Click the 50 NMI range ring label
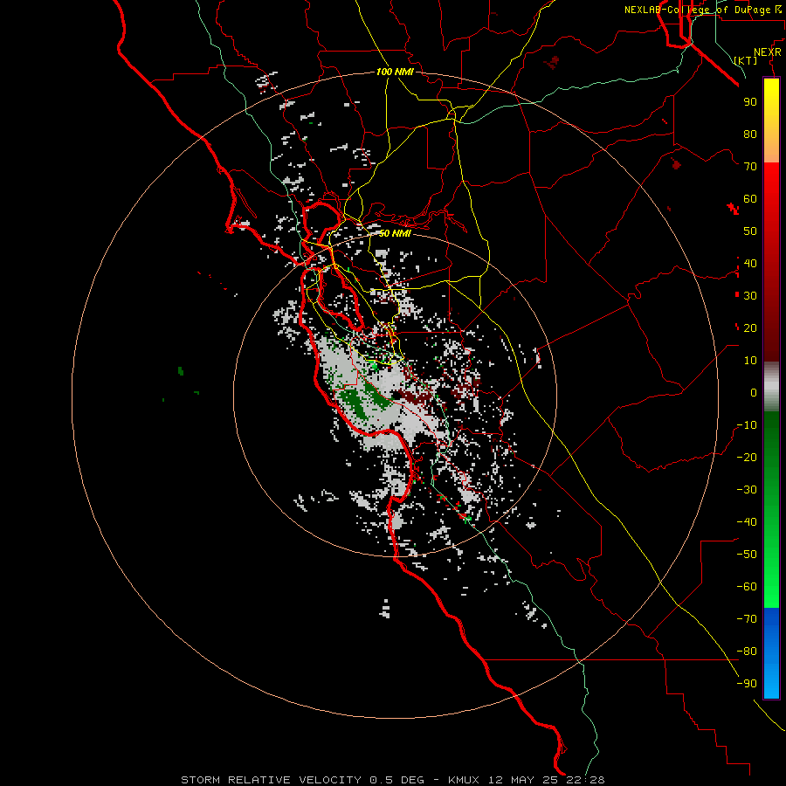786x786 pixels. click(395, 233)
